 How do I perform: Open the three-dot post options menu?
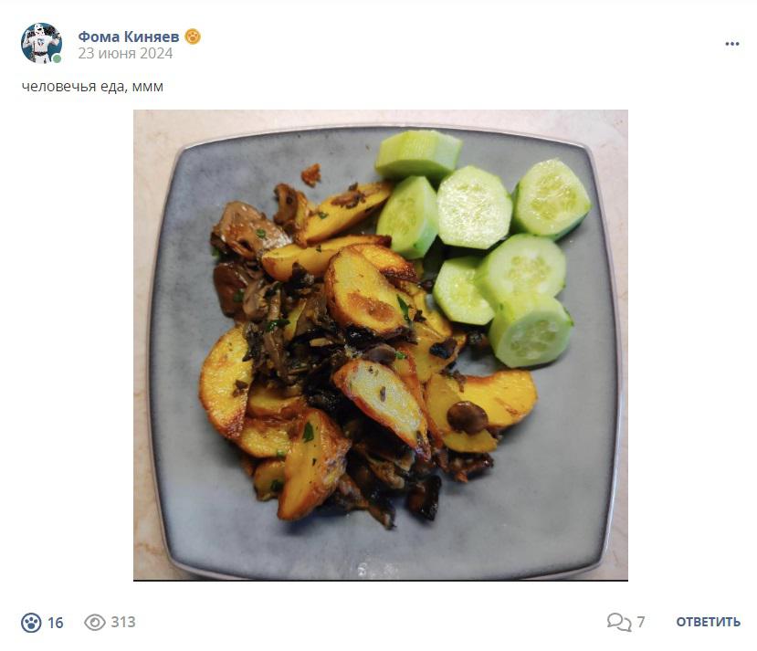(732, 44)
